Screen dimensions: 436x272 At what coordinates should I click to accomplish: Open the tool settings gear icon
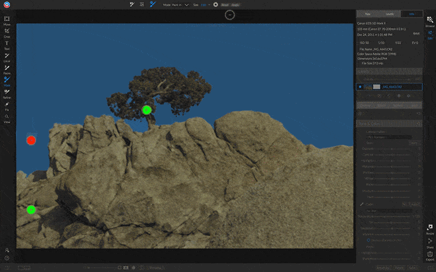point(216,5)
